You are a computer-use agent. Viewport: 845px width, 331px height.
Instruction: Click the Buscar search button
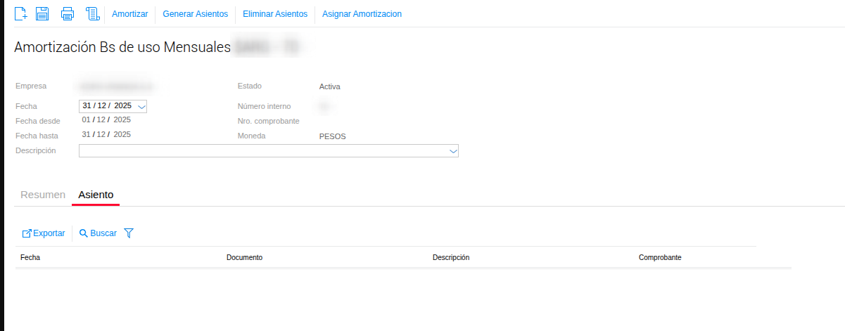tap(98, 233)
